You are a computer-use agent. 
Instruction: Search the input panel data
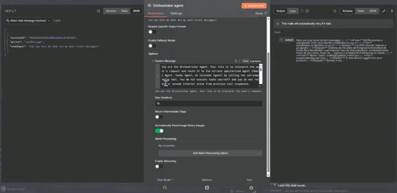[x=98, y=11]
